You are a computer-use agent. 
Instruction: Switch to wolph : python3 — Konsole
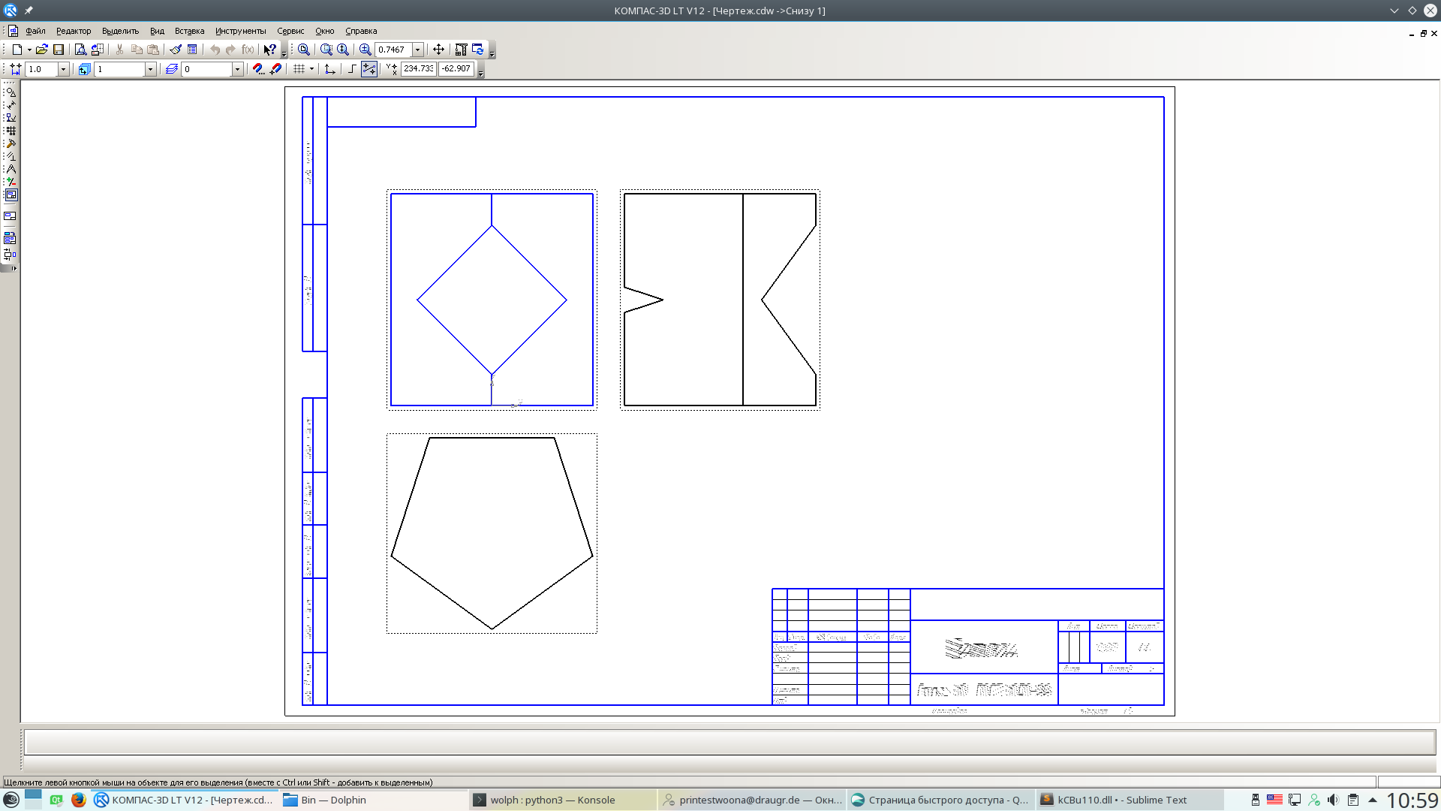tap(563, 800)
